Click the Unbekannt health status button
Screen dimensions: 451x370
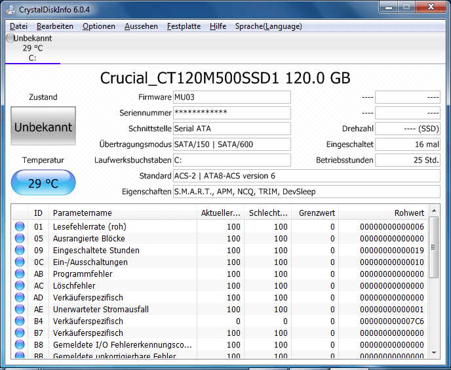(43, 126)
